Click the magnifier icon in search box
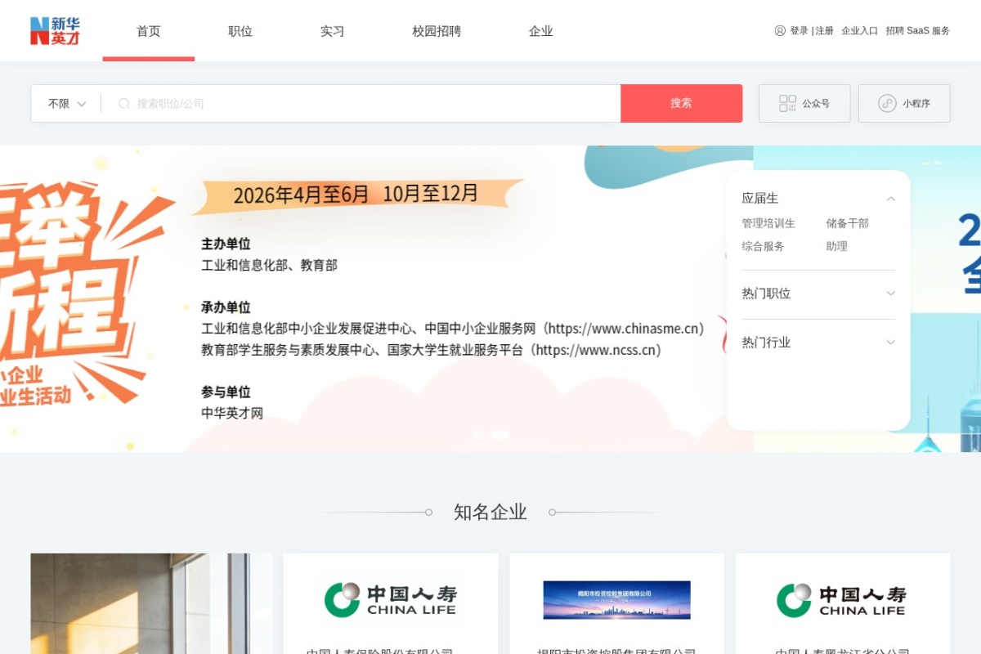This screenshot has height=654, width=981. 124,104
